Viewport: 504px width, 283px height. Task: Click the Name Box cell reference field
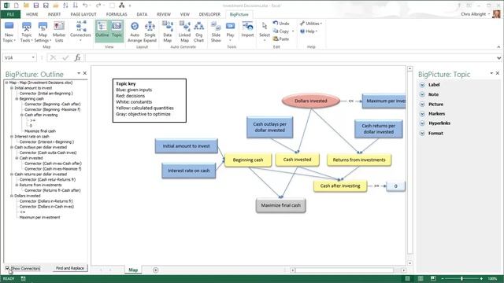coord(17,57)
